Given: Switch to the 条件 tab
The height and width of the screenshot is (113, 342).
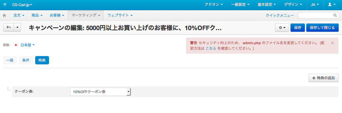Looking at the screenshot, I should coord(26,60).
